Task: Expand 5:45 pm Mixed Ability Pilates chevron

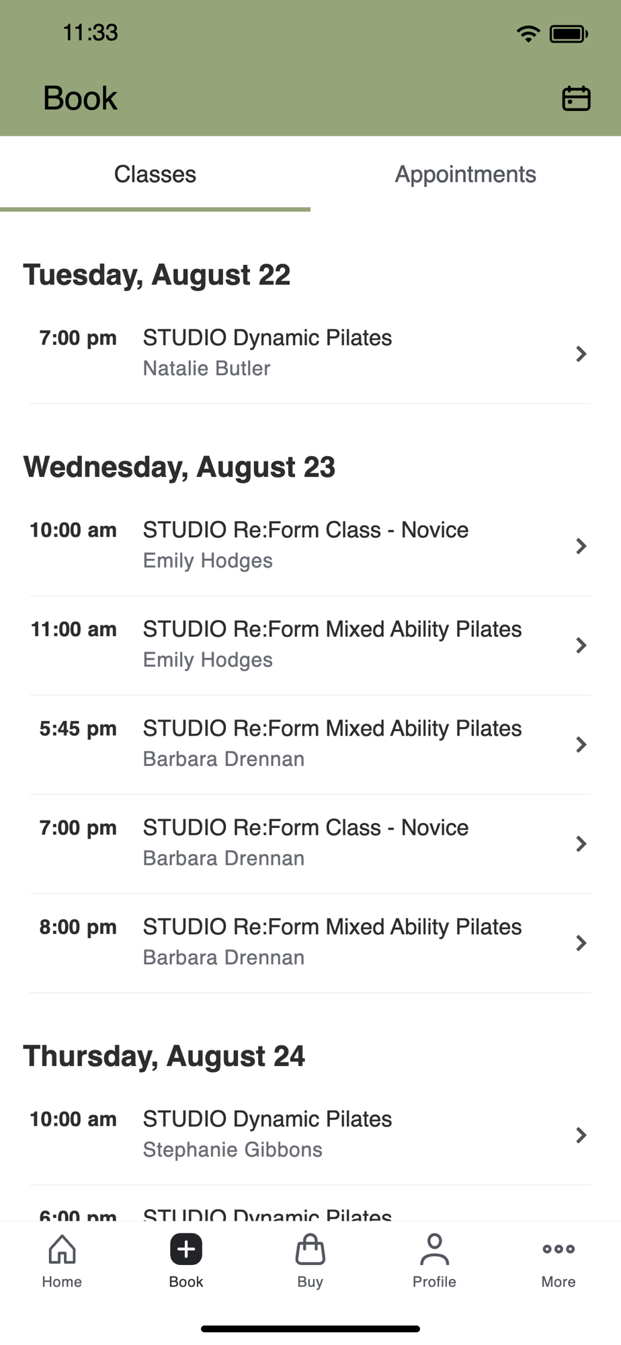Action: coord(581,744)
